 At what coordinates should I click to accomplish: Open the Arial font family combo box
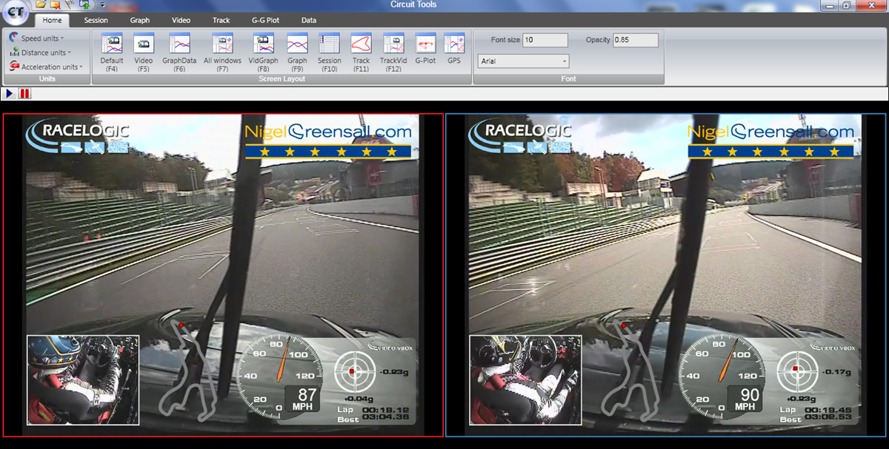click(523, 61)
